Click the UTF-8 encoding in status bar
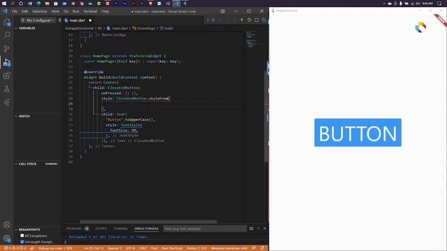Viewport: 447px width, 251px height. pyautogui.click(x=130, y=248)
